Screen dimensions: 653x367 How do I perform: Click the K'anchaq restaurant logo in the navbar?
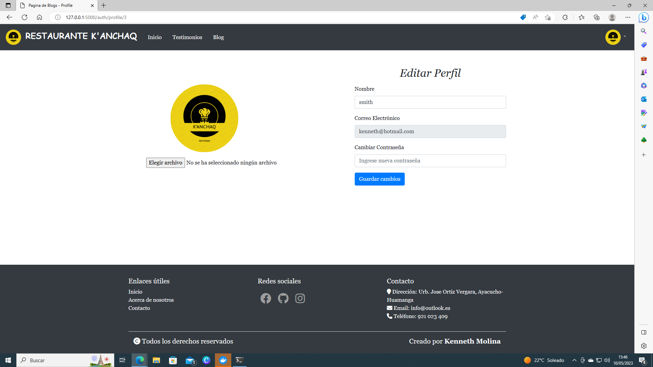pos(14,37)
